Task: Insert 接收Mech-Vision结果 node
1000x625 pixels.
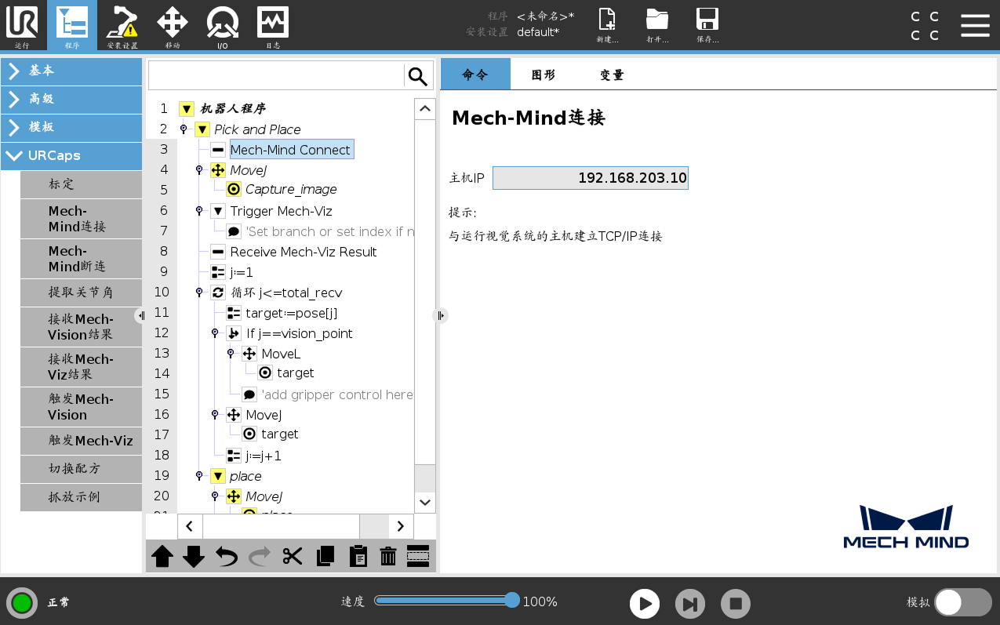Action: point(82,327)
